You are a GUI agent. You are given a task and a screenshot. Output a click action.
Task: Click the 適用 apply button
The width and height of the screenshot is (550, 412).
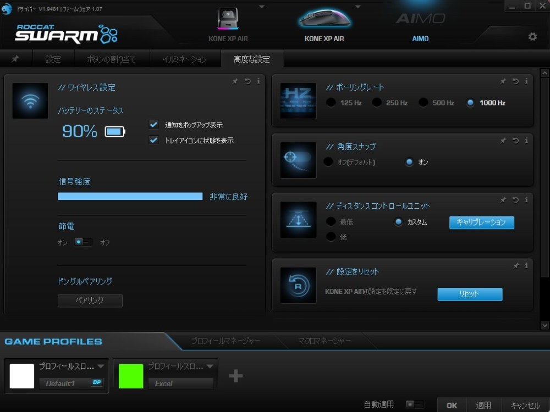[483, 405]
